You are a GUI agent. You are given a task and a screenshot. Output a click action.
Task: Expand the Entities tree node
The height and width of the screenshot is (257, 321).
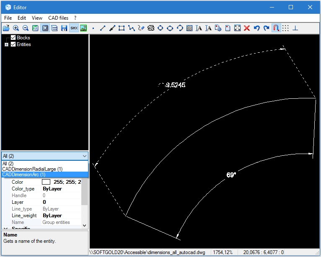tap(6, 44)
